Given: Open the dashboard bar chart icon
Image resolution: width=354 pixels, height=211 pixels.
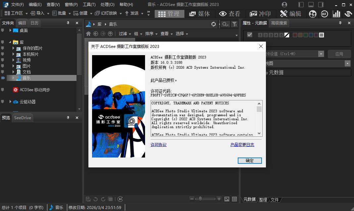Looking at the screenshot, I should point(336,14).
